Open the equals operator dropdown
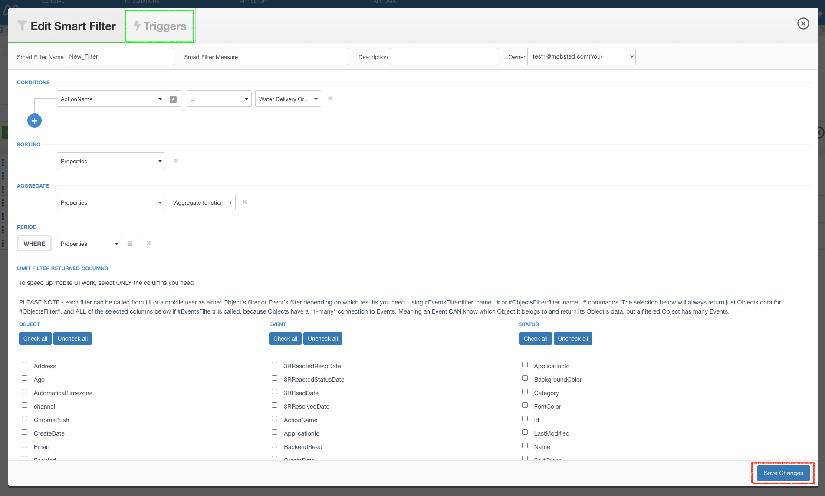 click(x=219, y=99)
